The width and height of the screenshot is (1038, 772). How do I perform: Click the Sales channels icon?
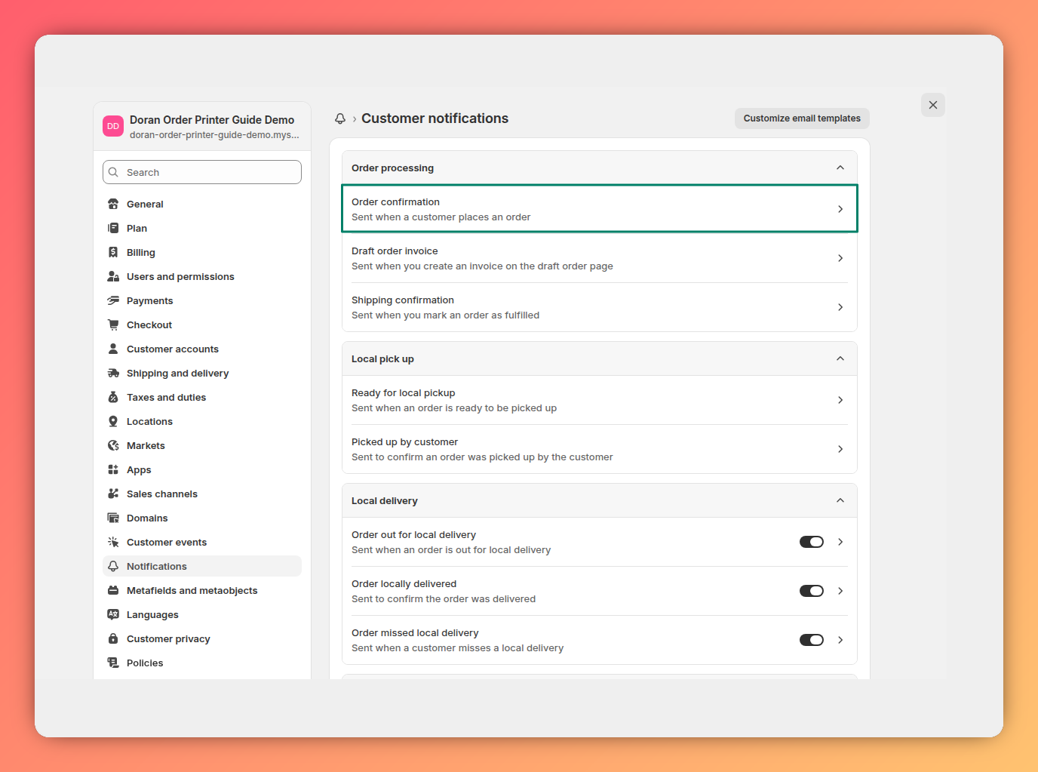point(113,494)
